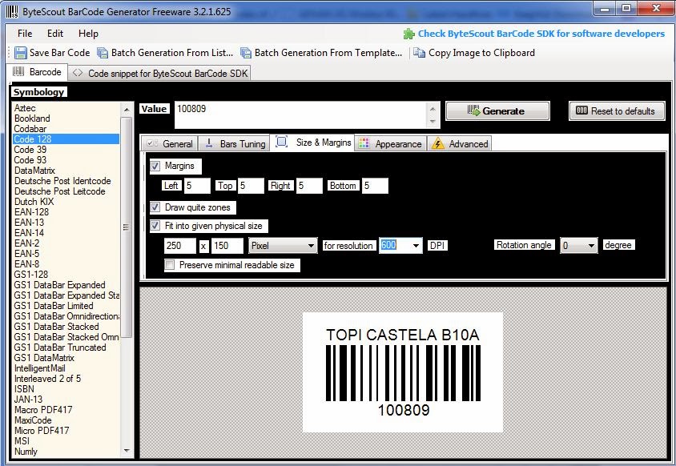Open Code snippet for ByteScout BarCode SDK tab
676x466 pixels.
159,73
